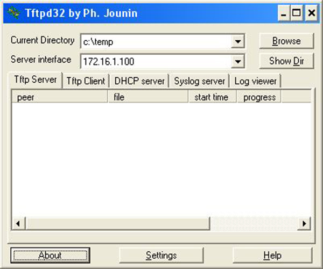Select the Syslog server tab
The height and width of the screenshot is (269, 323).
(x=199, y=81)
